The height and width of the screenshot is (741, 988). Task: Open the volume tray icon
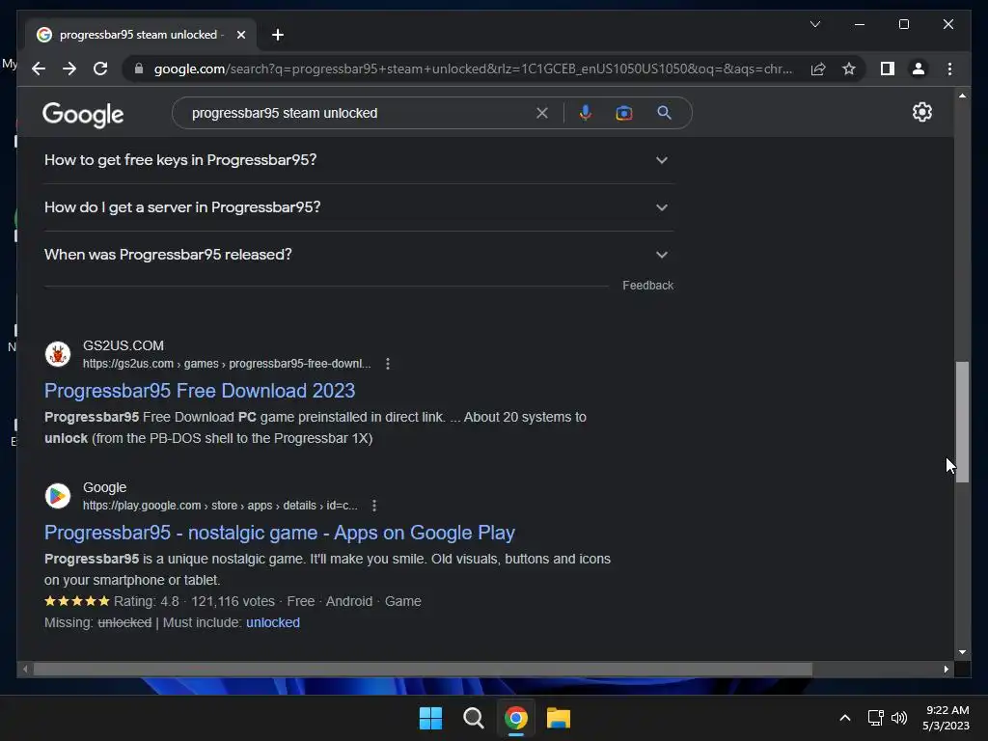[899, 718]
